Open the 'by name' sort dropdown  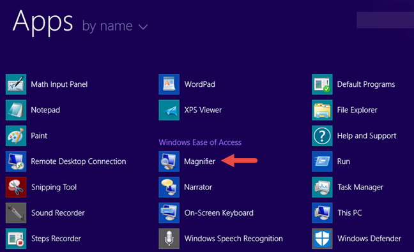115,26
